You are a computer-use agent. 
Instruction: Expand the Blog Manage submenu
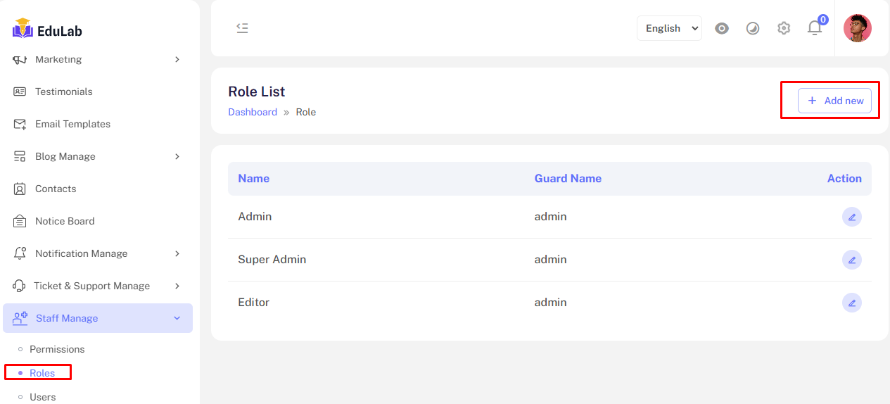[177, 156]
